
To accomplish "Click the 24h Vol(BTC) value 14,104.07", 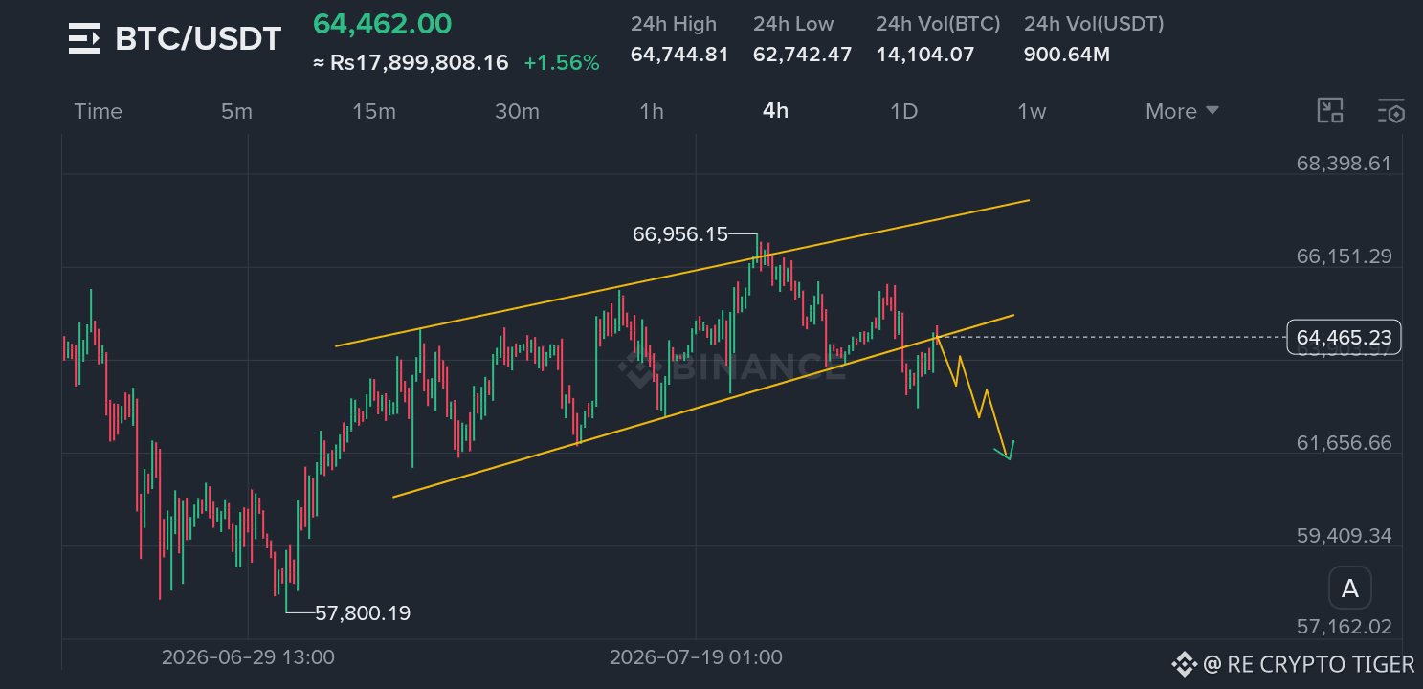I will [x=925, y=55].
